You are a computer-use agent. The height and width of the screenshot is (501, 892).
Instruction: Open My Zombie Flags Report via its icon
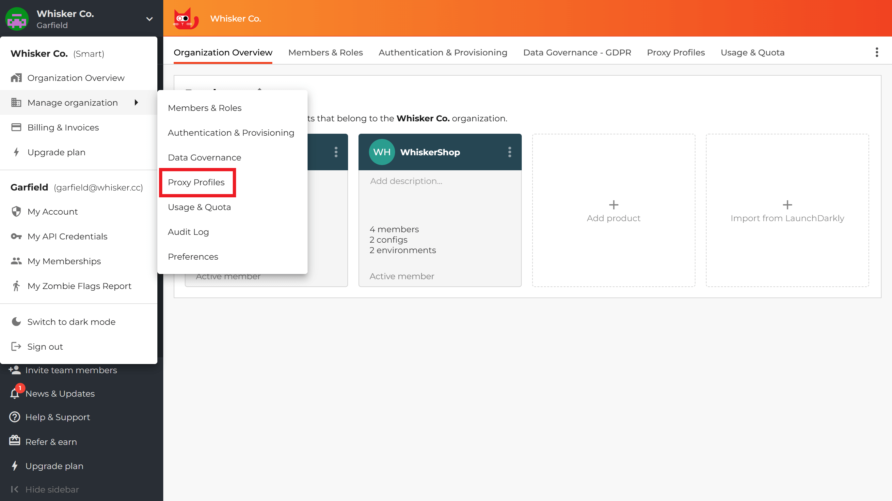point(16,286)
